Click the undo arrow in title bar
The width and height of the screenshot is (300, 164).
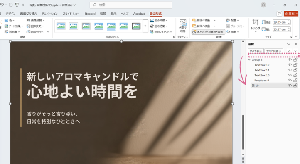(x=2, y=5)
